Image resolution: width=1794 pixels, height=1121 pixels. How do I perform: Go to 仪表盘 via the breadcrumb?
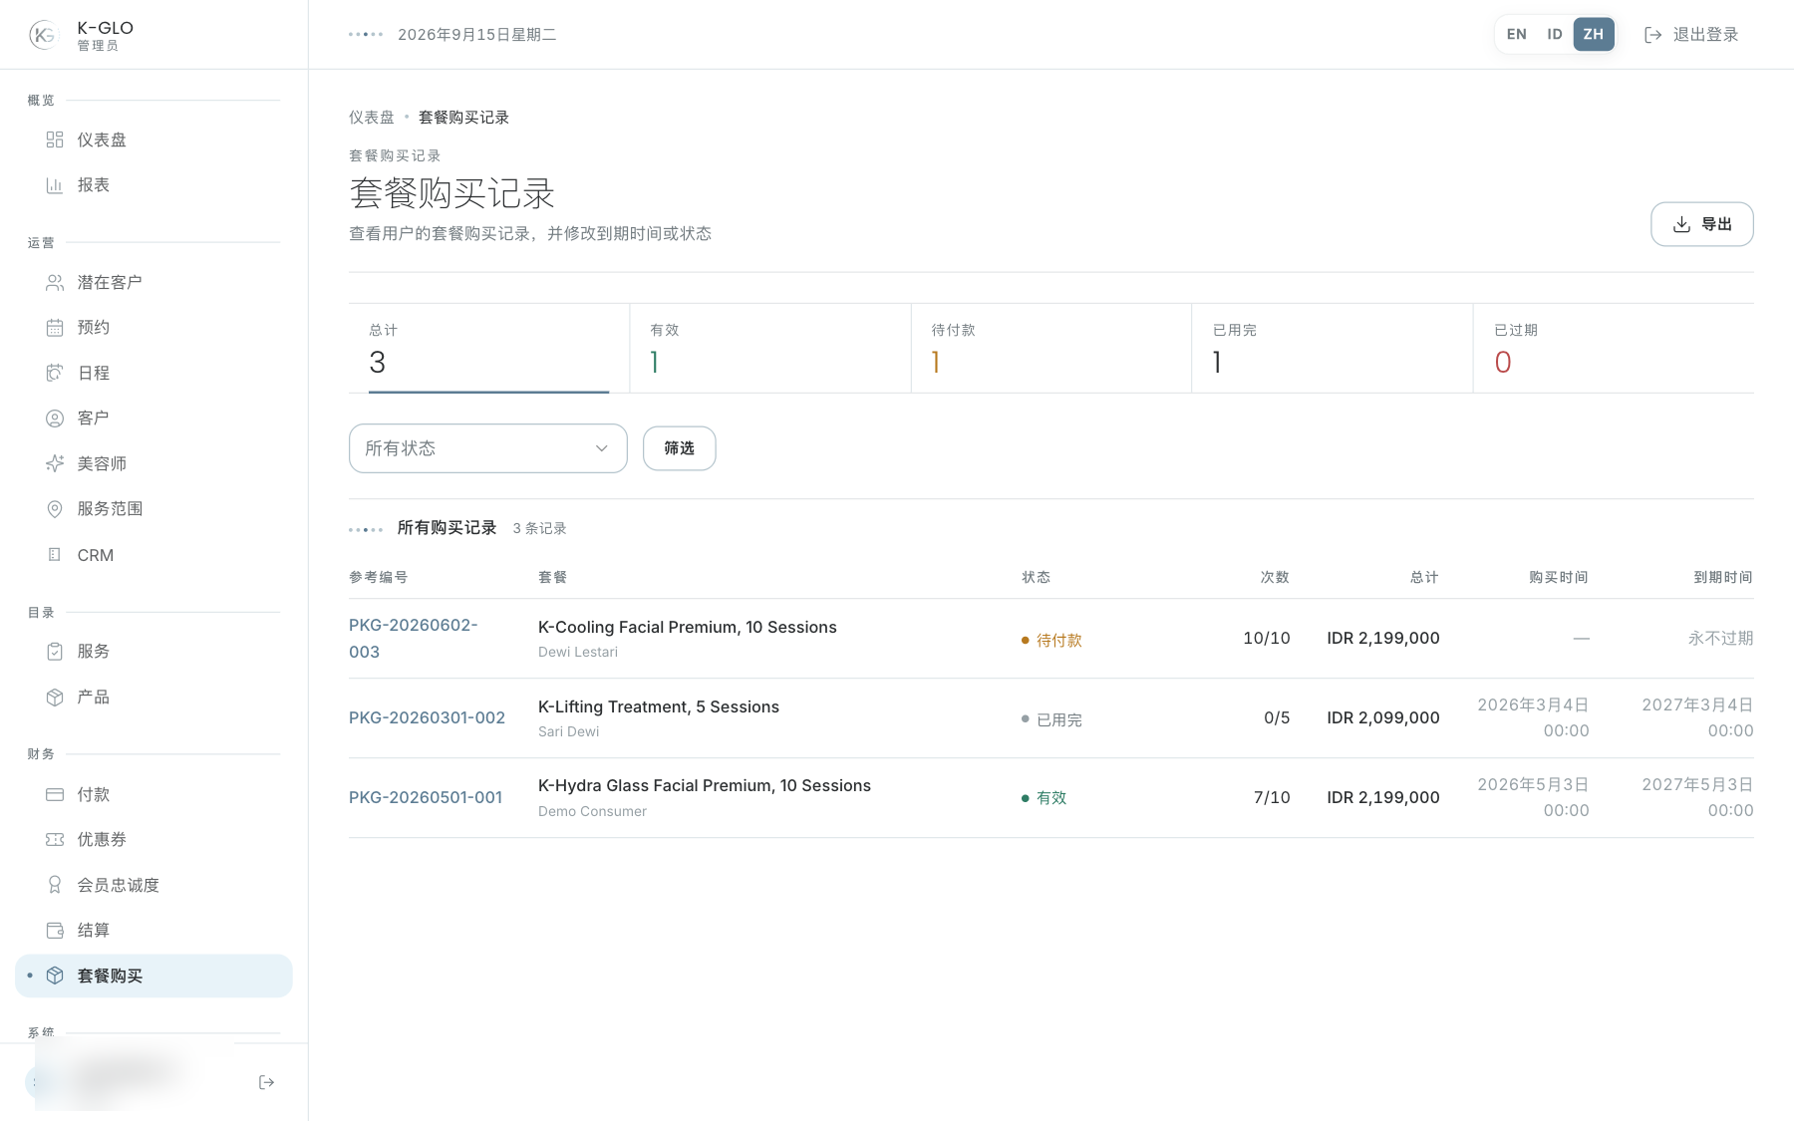[x=372, y=118]
